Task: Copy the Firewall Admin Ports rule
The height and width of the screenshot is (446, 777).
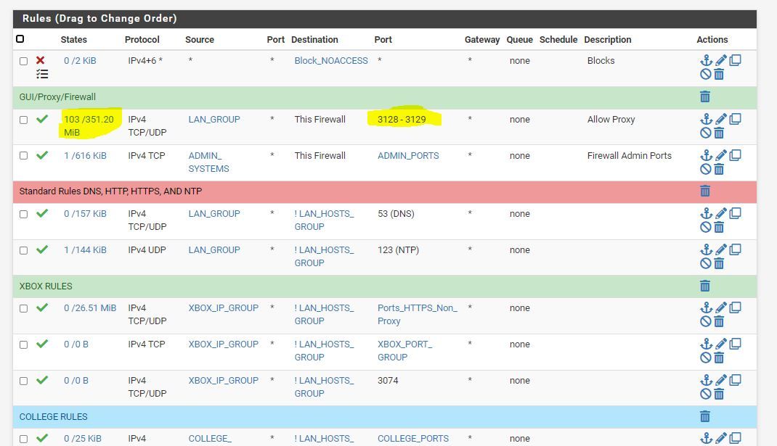Action: [736, 155]
